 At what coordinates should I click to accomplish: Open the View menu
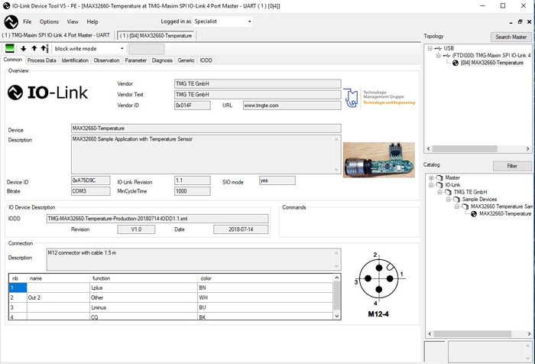click(73, 21)
